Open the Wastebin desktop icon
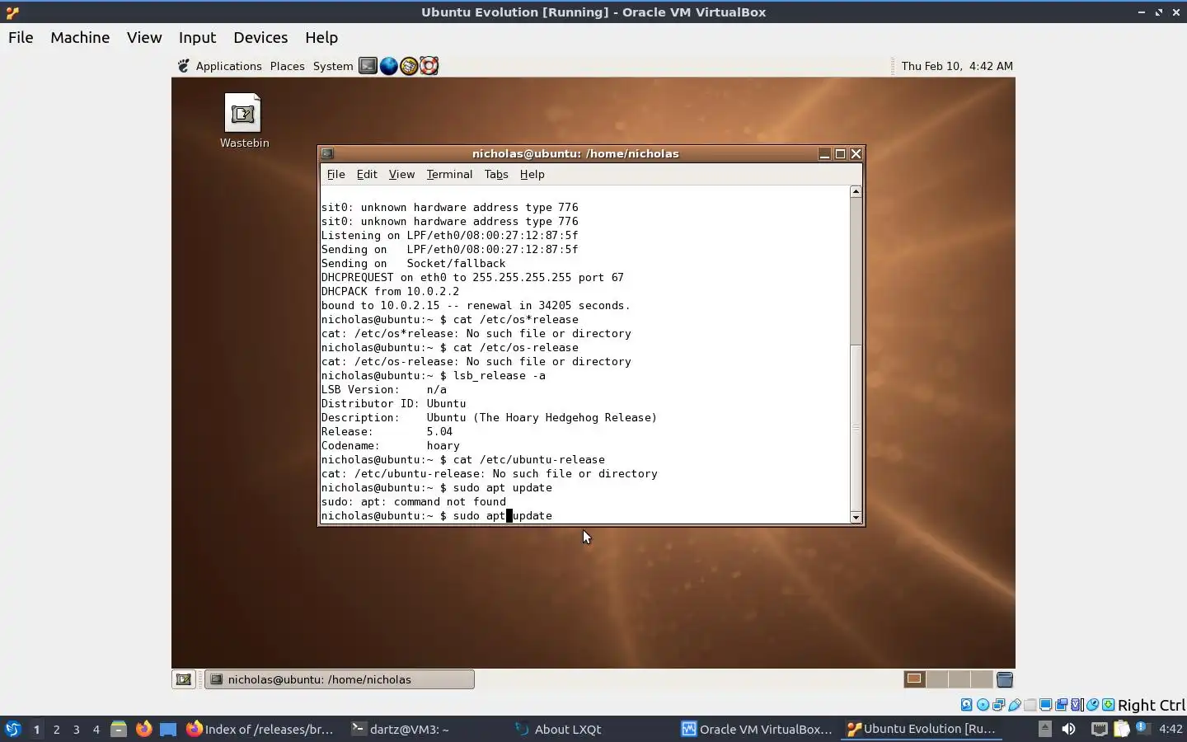This screenshot has width=1187, height=742. point(244,120)
